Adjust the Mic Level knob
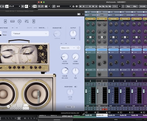The width and height of the screenshot is (147, 121). click(65, 71)
